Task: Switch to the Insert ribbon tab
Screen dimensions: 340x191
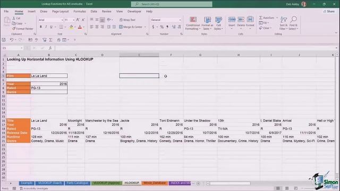Action: (x=31, y=11)
